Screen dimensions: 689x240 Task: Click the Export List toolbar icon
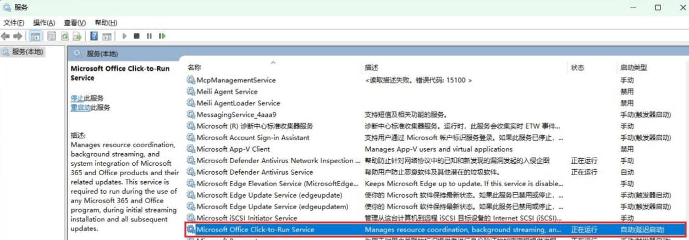tap(77, 36)
